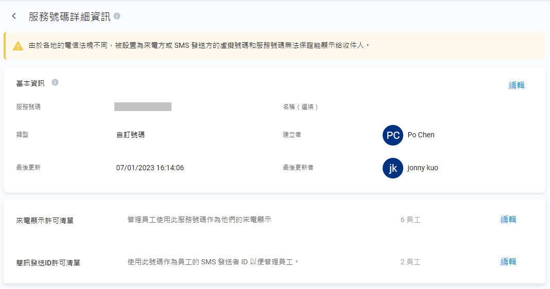This screenshot has height=289, width=550.
Task: Click the jk avatar for jonny kuo
Action: point(392,168)
